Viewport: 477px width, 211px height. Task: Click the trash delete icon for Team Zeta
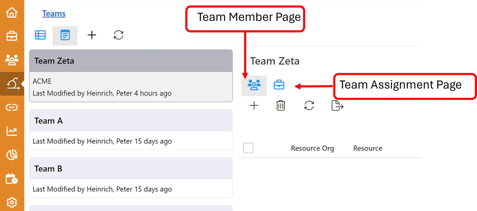pyautogui.click(x=281, y=105)
